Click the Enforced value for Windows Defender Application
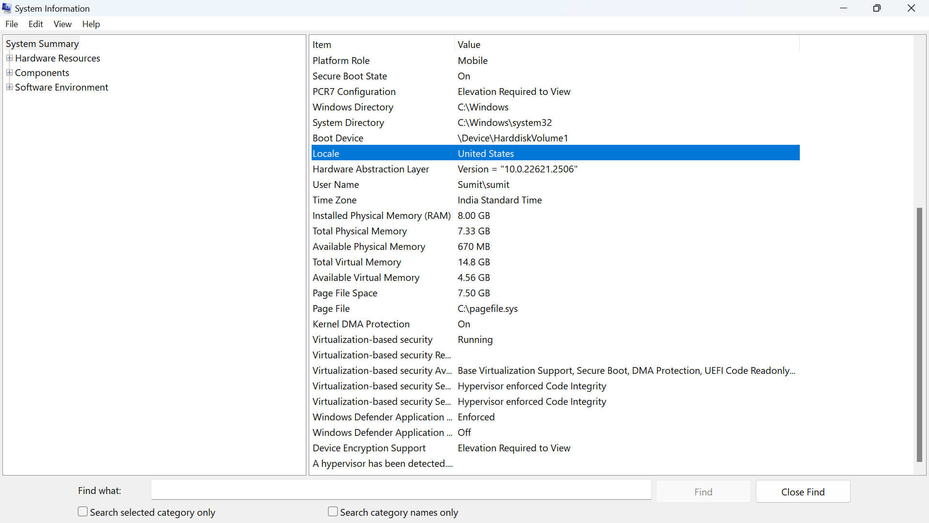The height and width of the screenshot is (523, 929). coord(476,417)
